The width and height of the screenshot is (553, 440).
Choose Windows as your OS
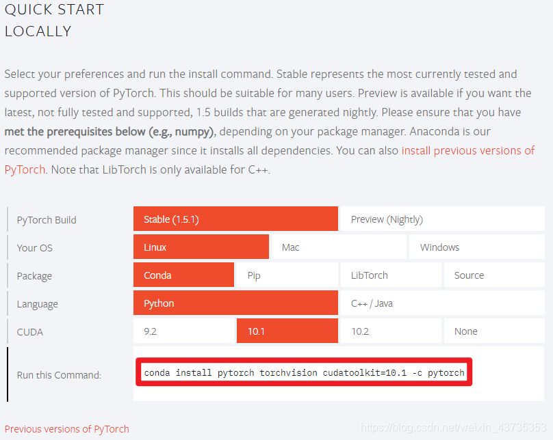click(477, 247)
